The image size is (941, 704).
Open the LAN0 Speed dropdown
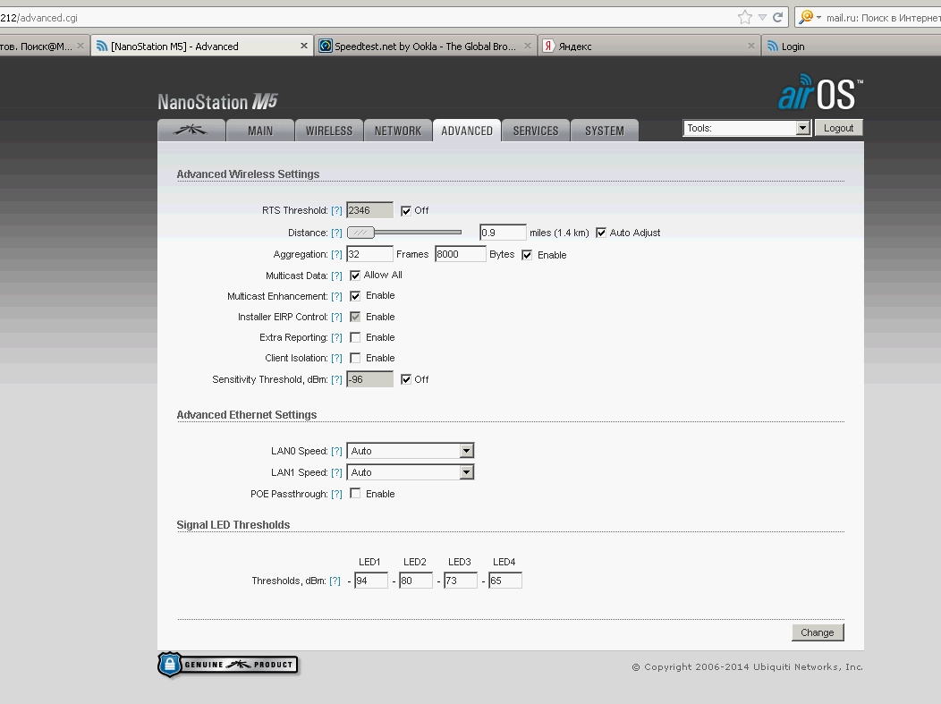click(411, 451)
